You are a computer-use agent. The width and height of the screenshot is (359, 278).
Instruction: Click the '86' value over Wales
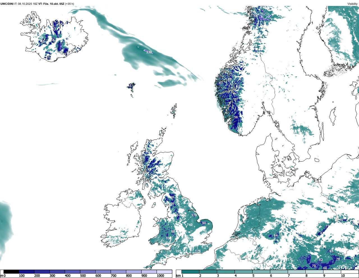pos(173,232)
